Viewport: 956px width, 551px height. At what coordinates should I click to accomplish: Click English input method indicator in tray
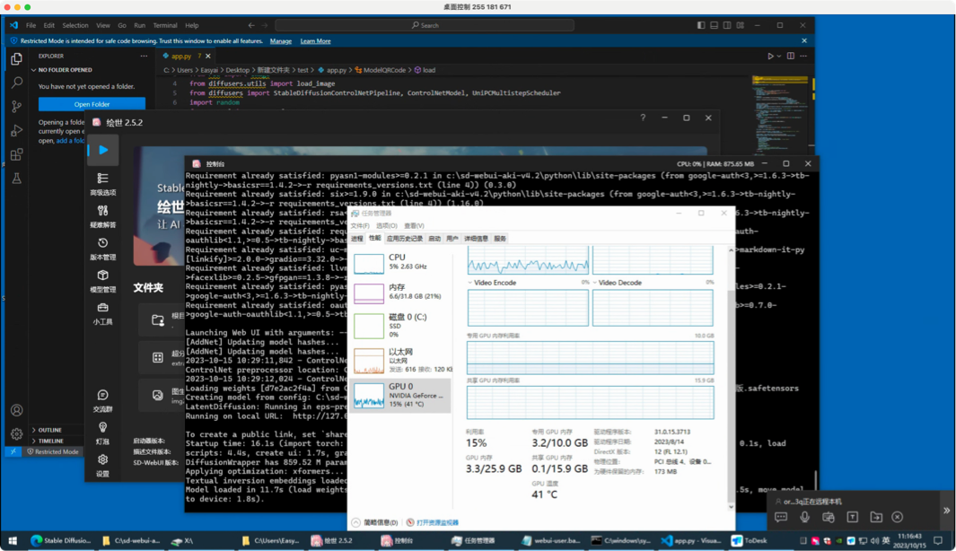(886, 540)
